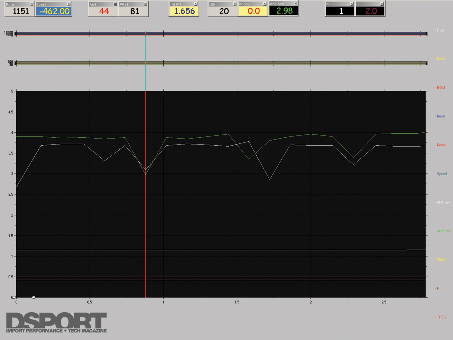Click the yellow Inj ms value 1.656
Image resolution: width=453 pixels, height=340 pixels.
click(x=184, y=11)
